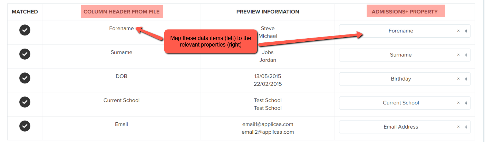Clear the Forename property selection with x

click(x=458, y=31)
